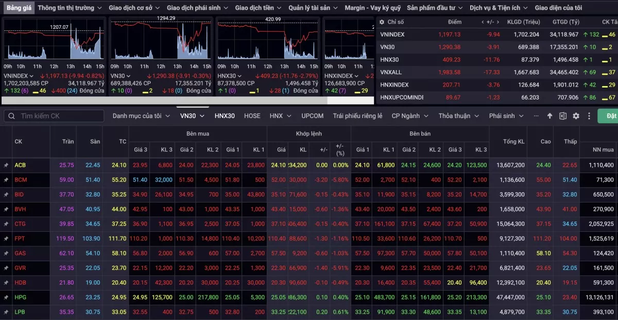Open CP Ngành dropdown
618x320 pixels.
click(409, 116)
